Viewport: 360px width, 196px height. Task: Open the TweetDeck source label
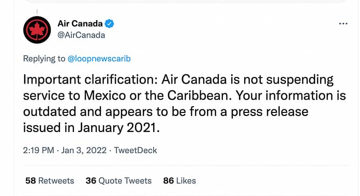point(136,151)
